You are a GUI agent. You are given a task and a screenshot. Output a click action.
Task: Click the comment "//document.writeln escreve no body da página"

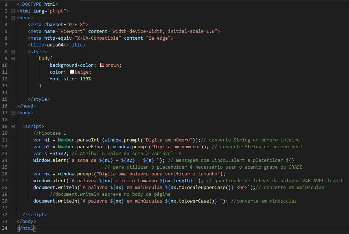(110, 194)
